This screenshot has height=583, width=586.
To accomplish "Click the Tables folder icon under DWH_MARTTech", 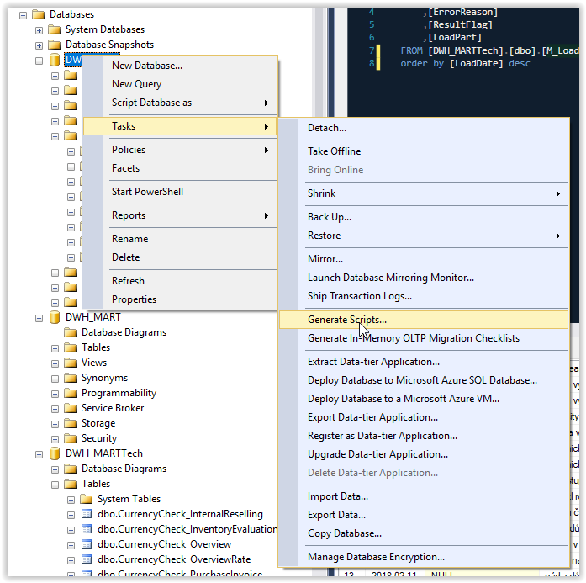I will (x=71, y=484).
